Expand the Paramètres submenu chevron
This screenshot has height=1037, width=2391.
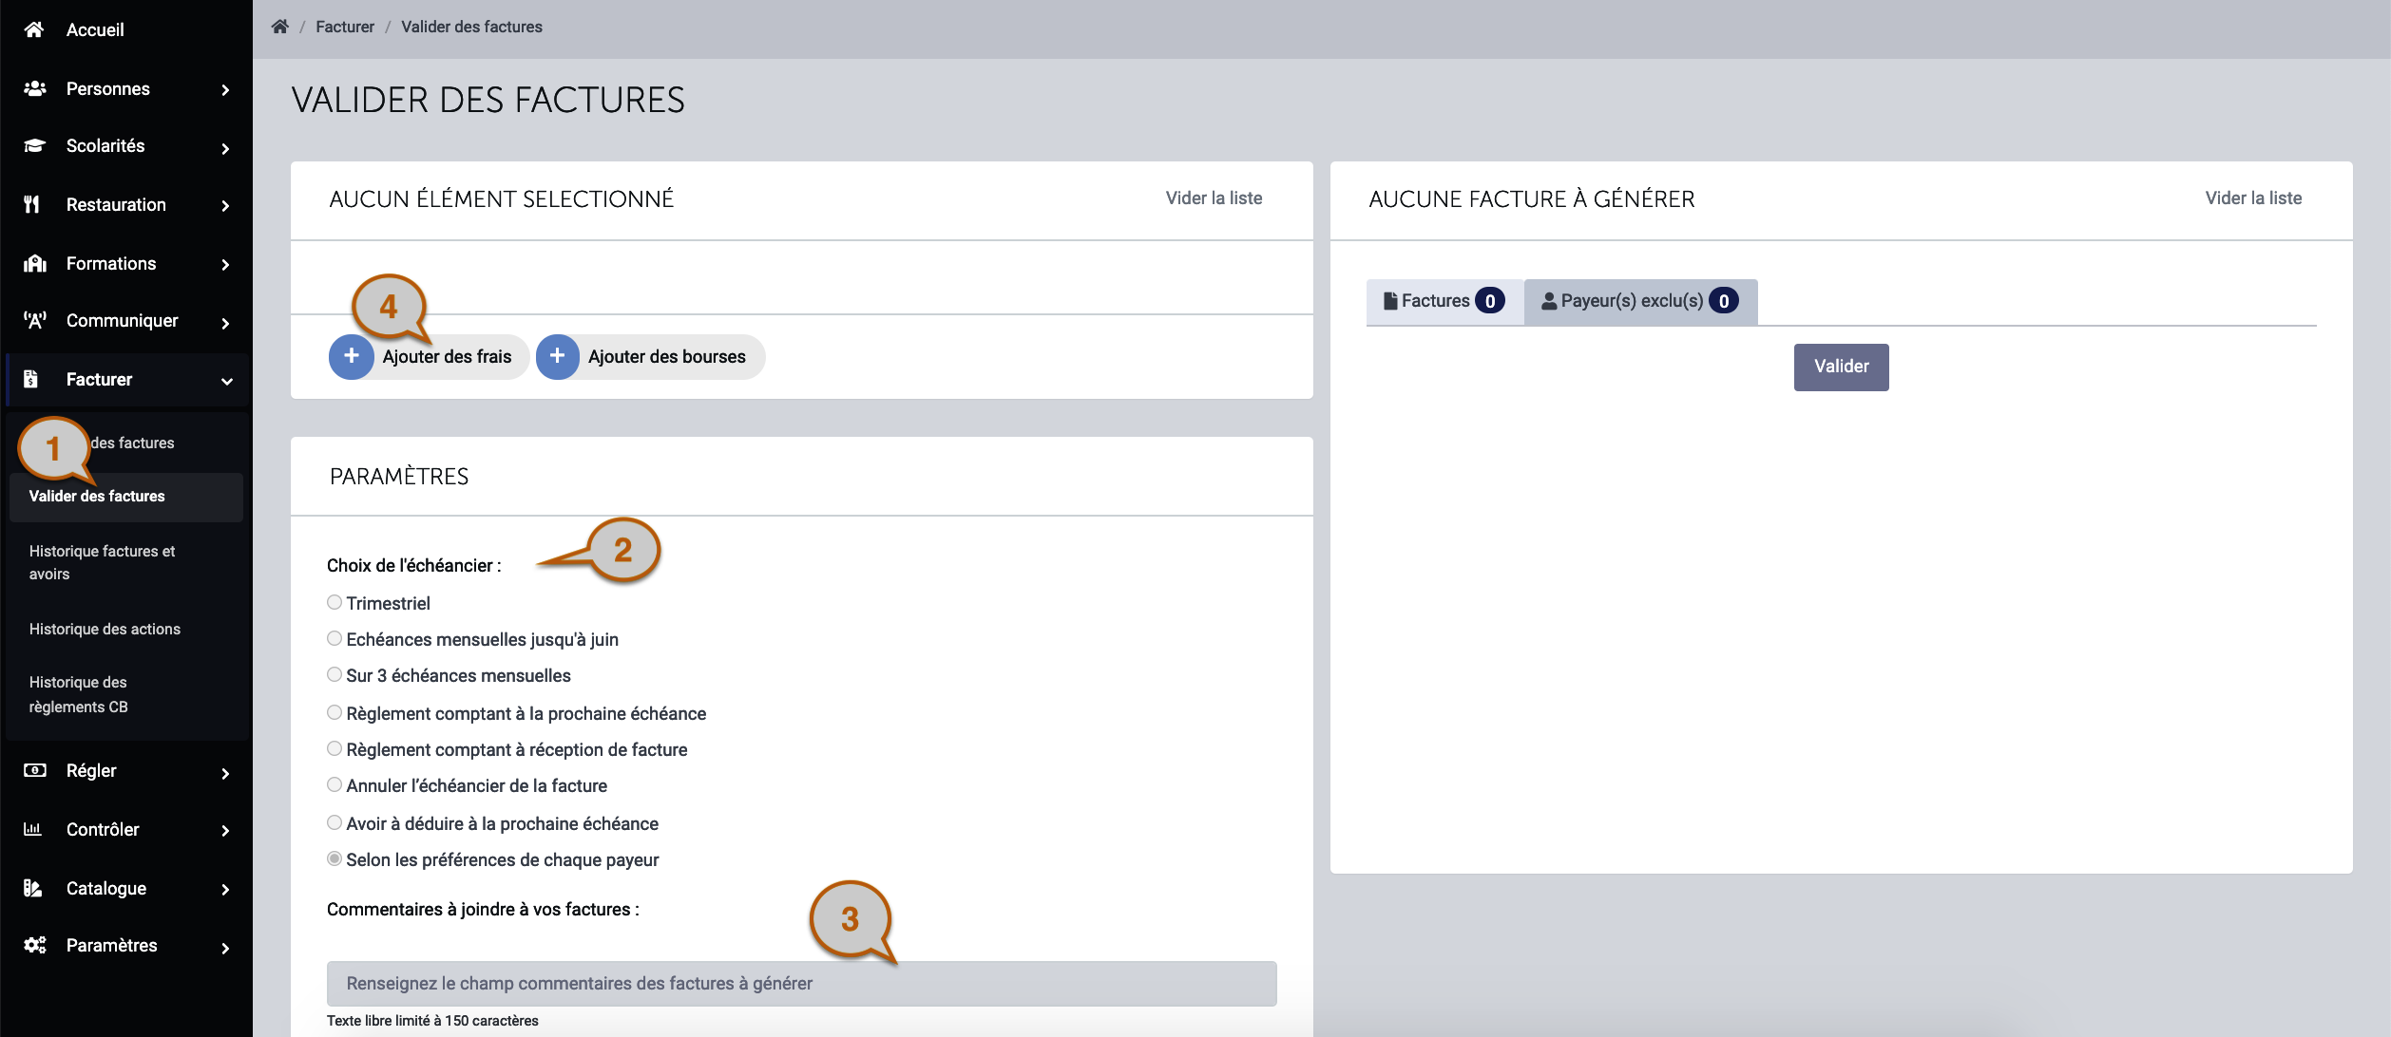pyautogui.click(x=225, y=948)
